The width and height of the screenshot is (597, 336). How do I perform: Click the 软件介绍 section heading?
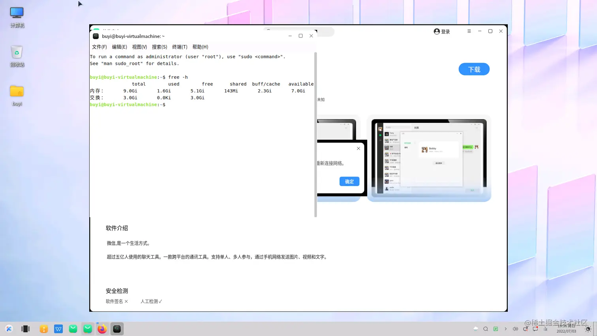point(117,228)
